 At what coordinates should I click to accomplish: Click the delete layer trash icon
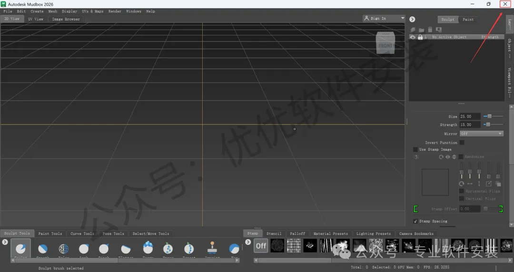click(x=430, y=30)
